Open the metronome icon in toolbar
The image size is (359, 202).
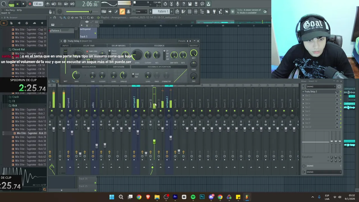coord(47,4)
